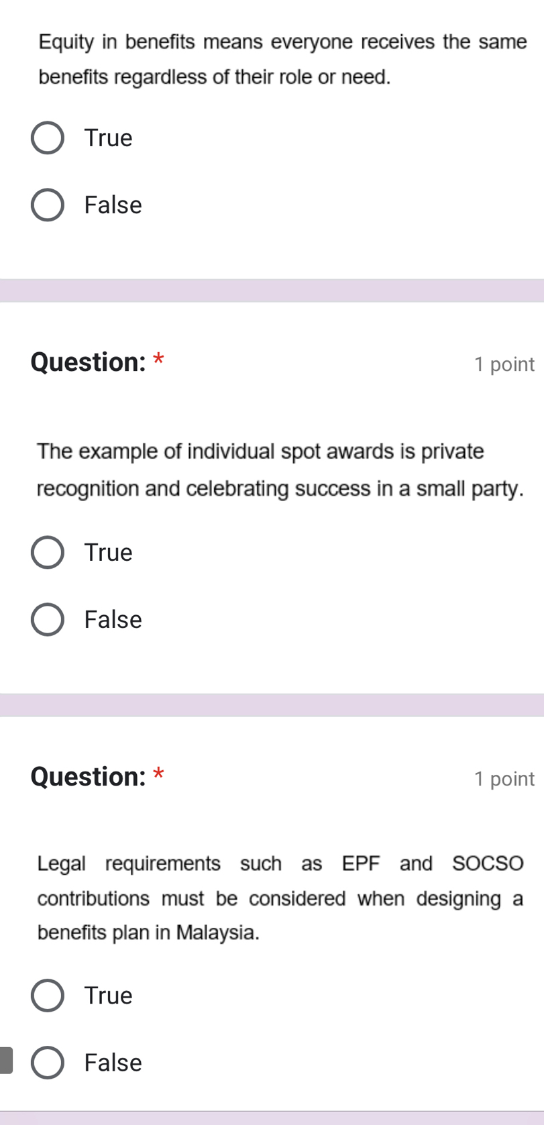Click the 'True' label text under equity statement
This screenshot has width=544, height=1125.
coord(109,138)
